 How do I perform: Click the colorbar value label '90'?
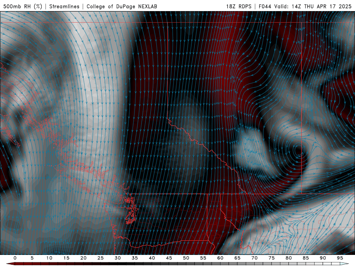[323, 258]
